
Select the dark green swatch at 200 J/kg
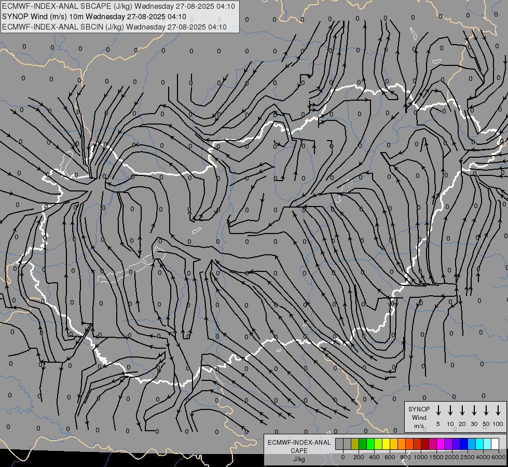point(363,444)
